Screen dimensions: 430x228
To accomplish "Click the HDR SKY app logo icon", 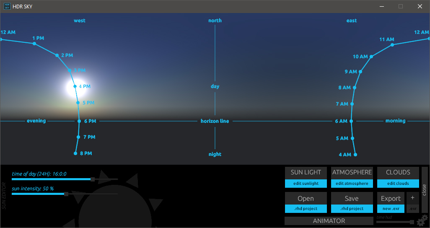I will click(x=7, y=6).
